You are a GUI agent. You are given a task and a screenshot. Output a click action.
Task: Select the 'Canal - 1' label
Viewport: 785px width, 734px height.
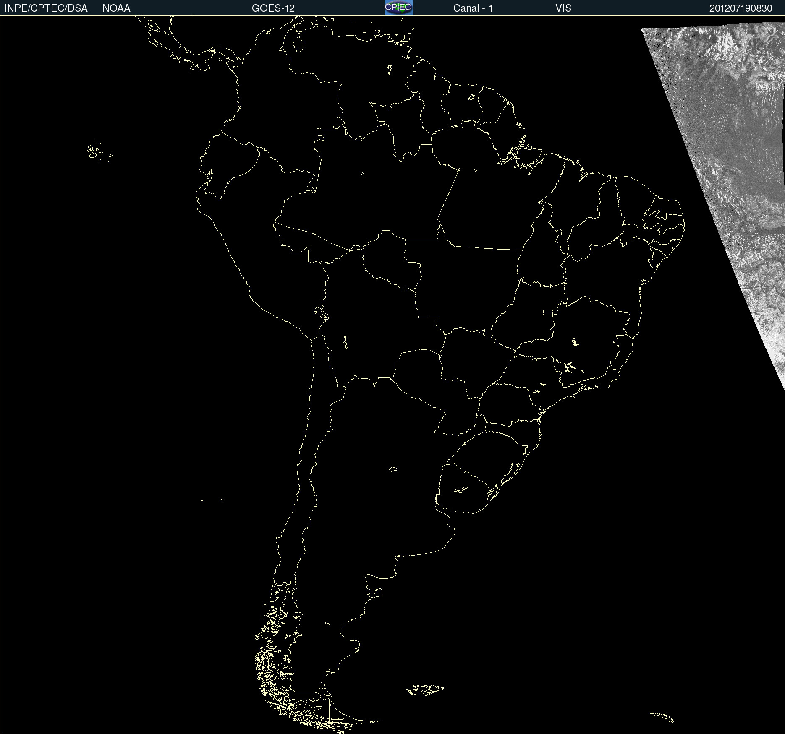(473, 8)
